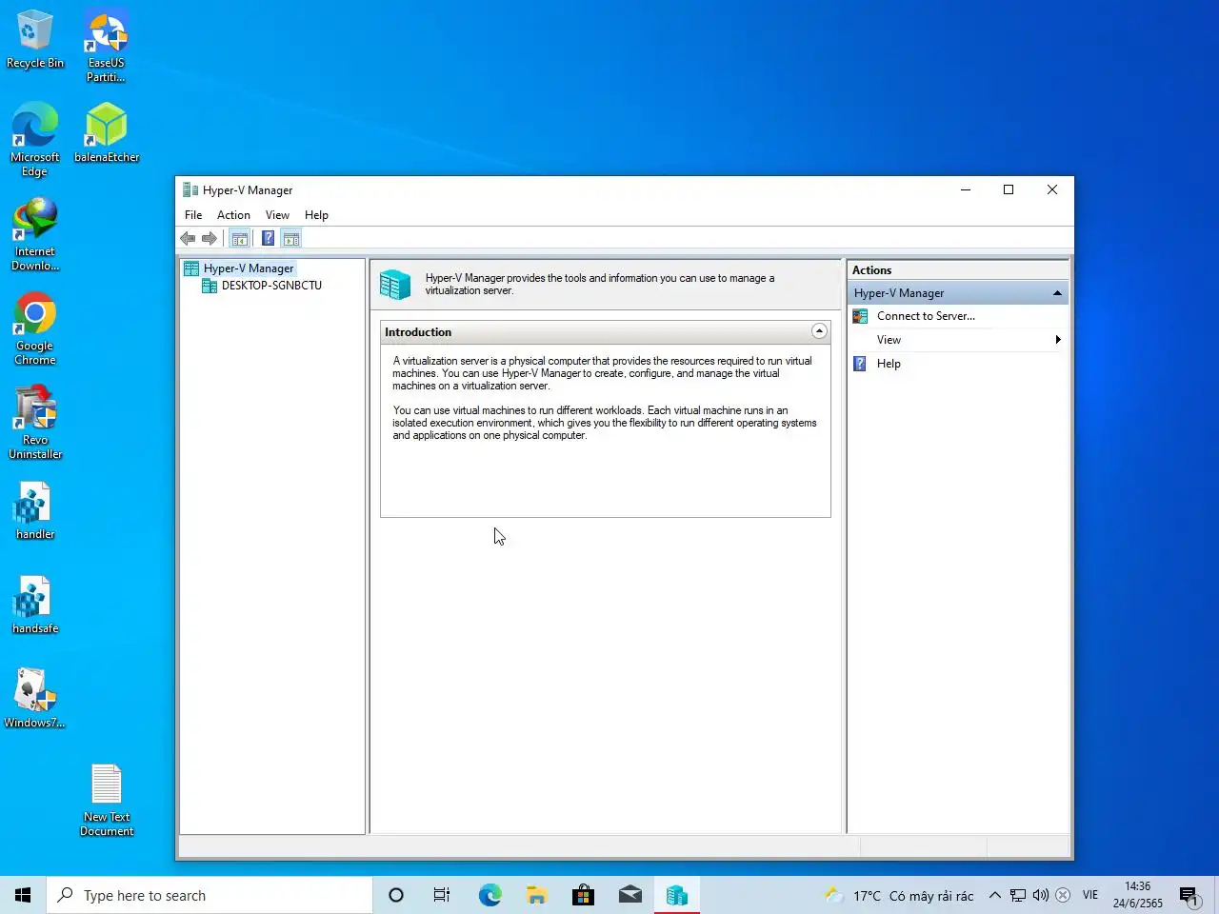Open the notification center icon
Image resolution: width=1219 pixels, height=914 pixels.
point(1189,895)
